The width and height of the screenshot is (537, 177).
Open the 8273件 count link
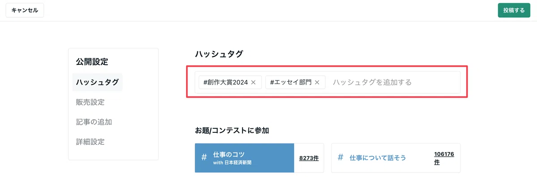click(x=309, y=158)
